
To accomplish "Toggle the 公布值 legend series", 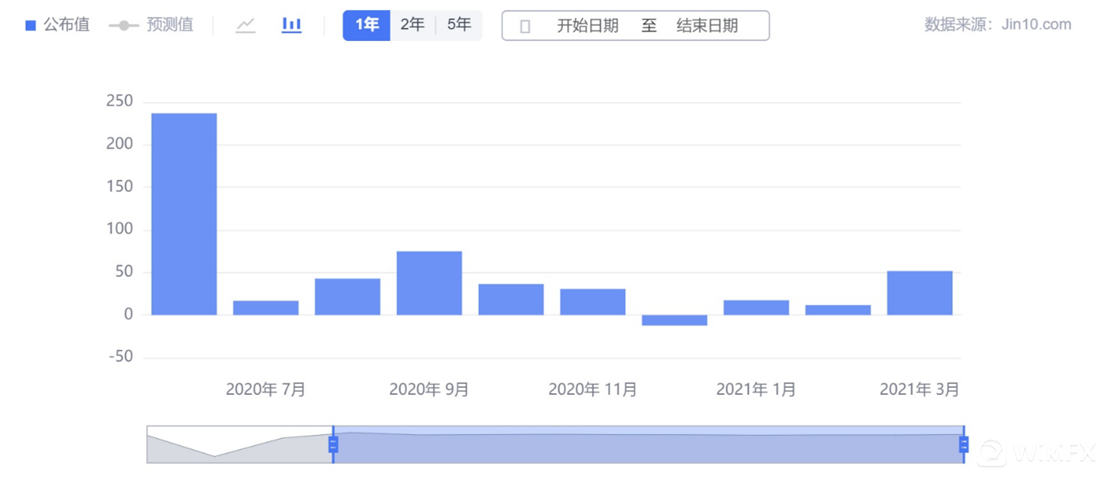I will click(x=58, y=25).
